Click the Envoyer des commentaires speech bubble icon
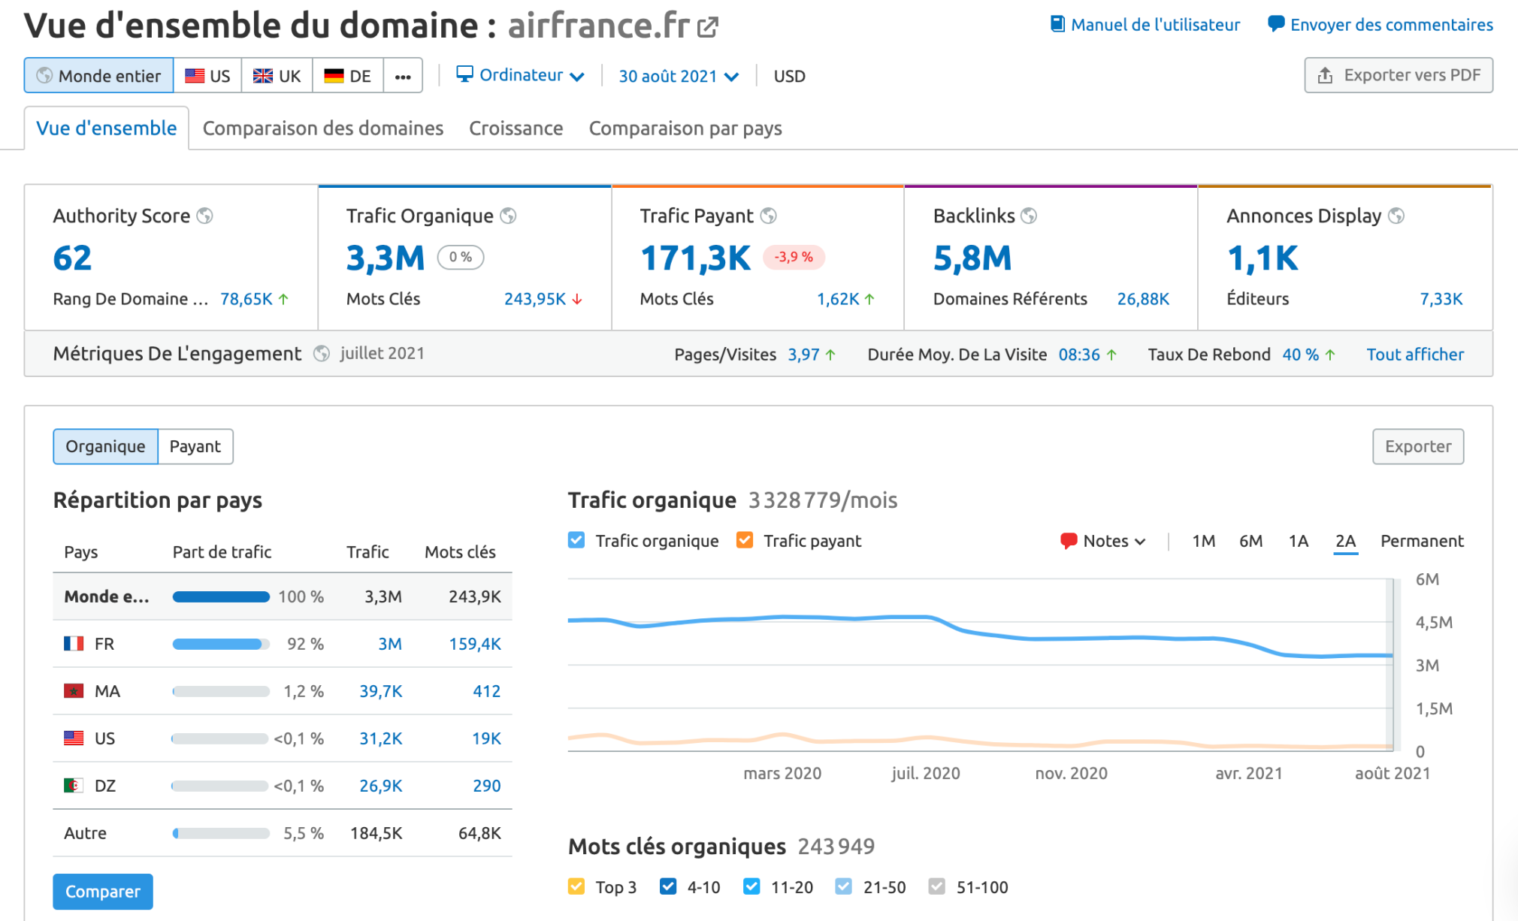This screenshot has height=921, width=1518. pyautogui.click(x=1275, y=23)
